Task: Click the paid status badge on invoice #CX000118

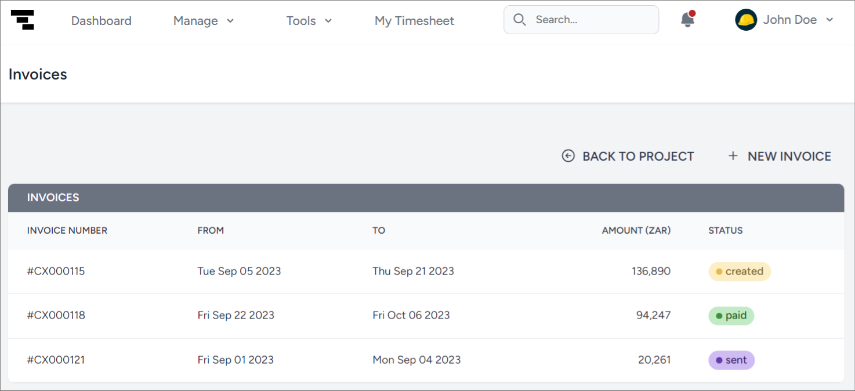Action: point(731,316)
